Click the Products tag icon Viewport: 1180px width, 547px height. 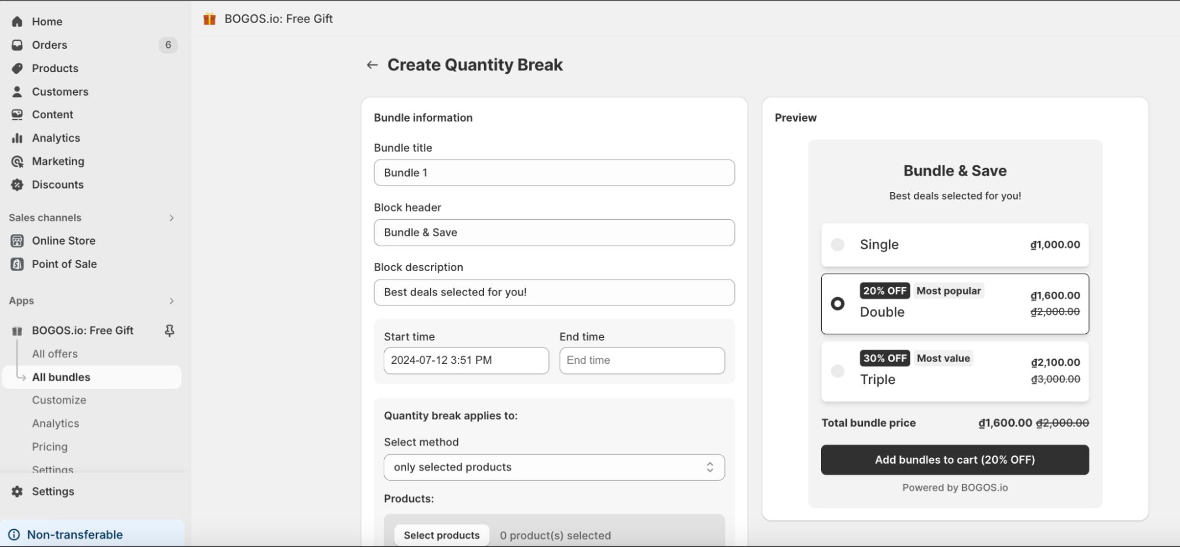tap(17, 69)
